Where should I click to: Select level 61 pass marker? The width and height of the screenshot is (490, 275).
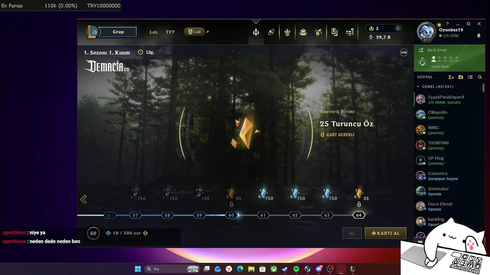click(x=263, y=215)
